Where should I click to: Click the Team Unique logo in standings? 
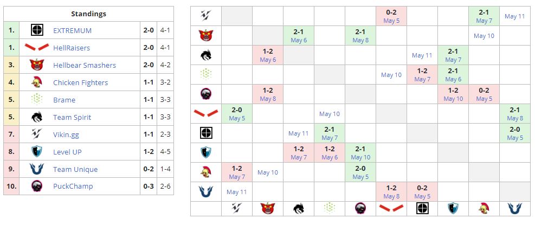(37, 169)
